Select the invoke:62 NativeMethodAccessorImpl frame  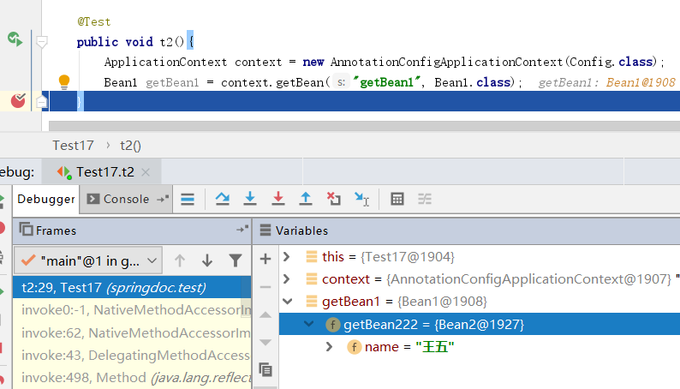point(132,332)
